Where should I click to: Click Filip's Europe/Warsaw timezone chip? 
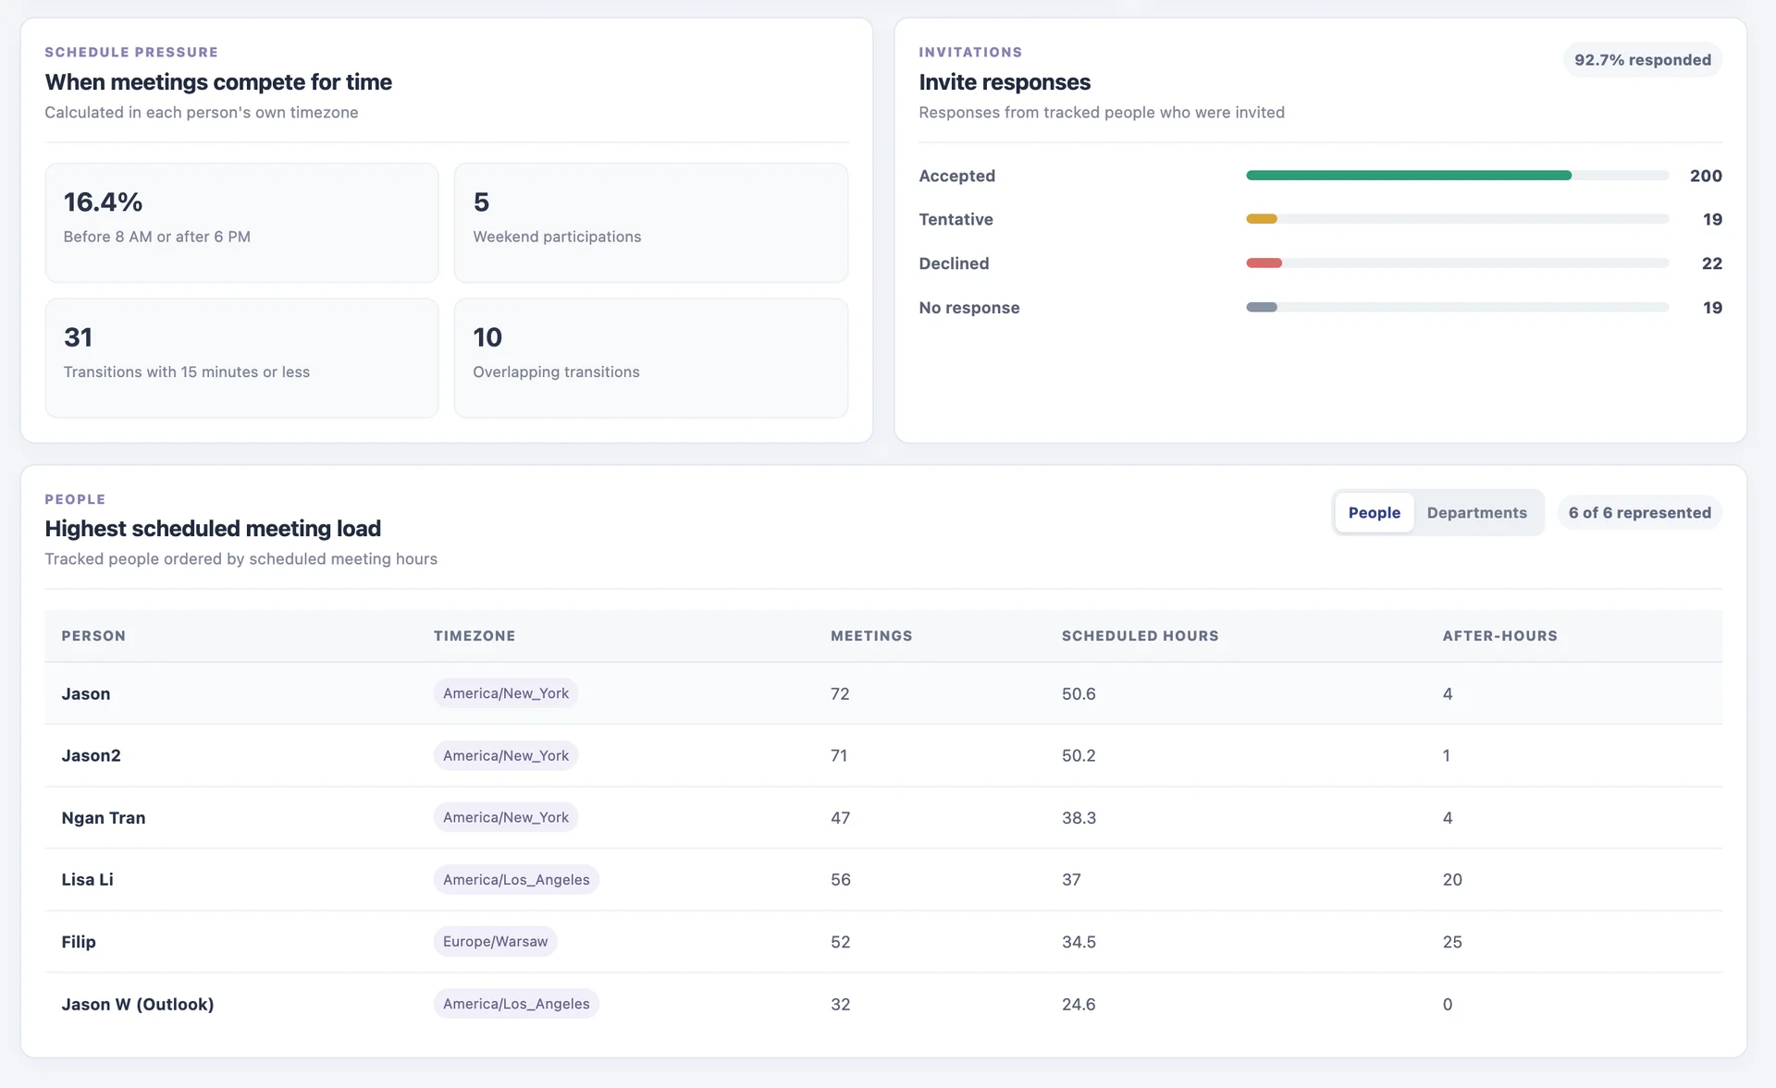495,941
